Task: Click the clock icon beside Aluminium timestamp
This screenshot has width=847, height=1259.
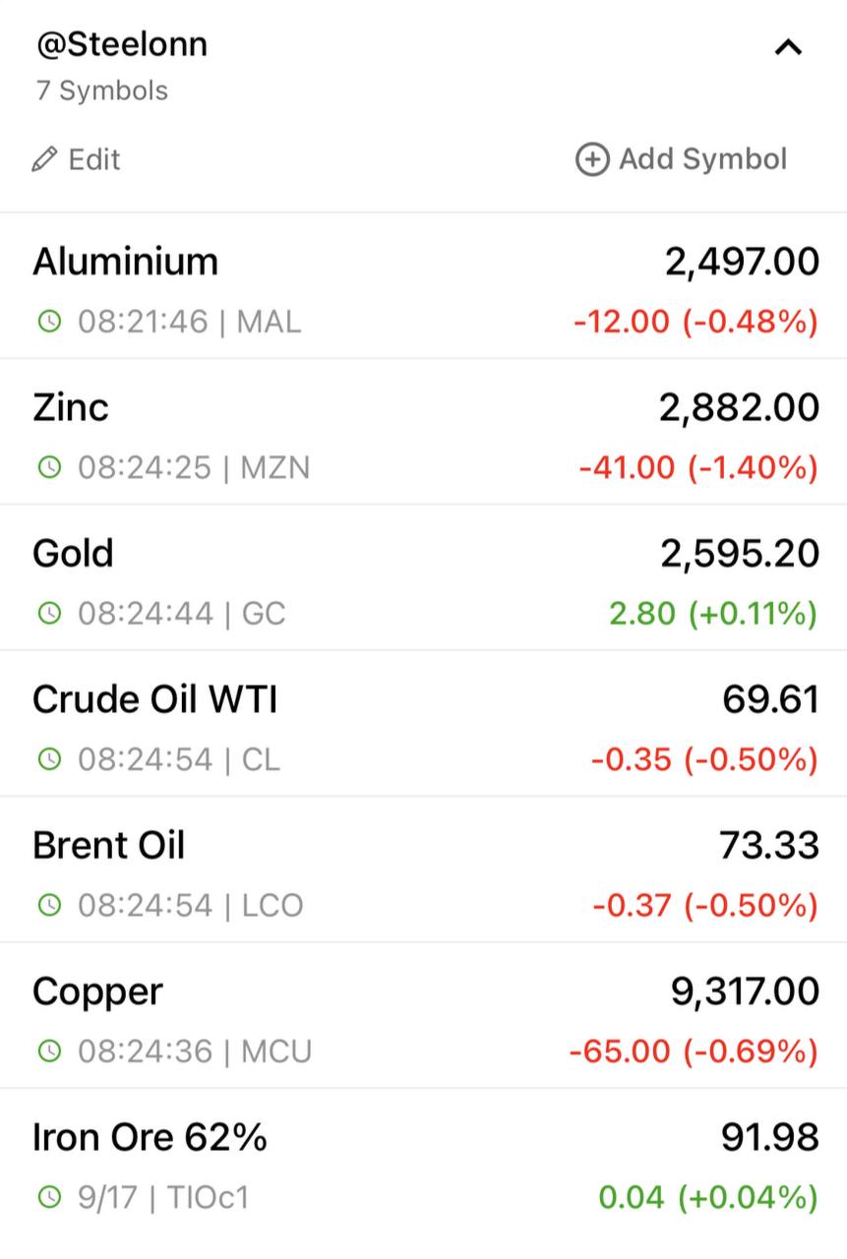Action: 48,321
